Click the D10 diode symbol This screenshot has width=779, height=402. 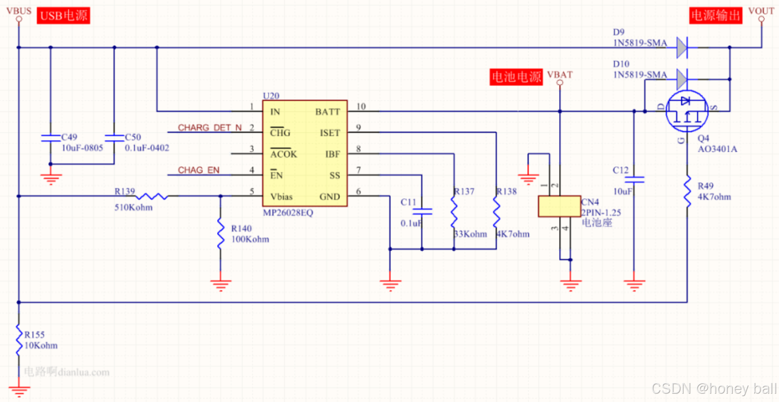(683, 79)
